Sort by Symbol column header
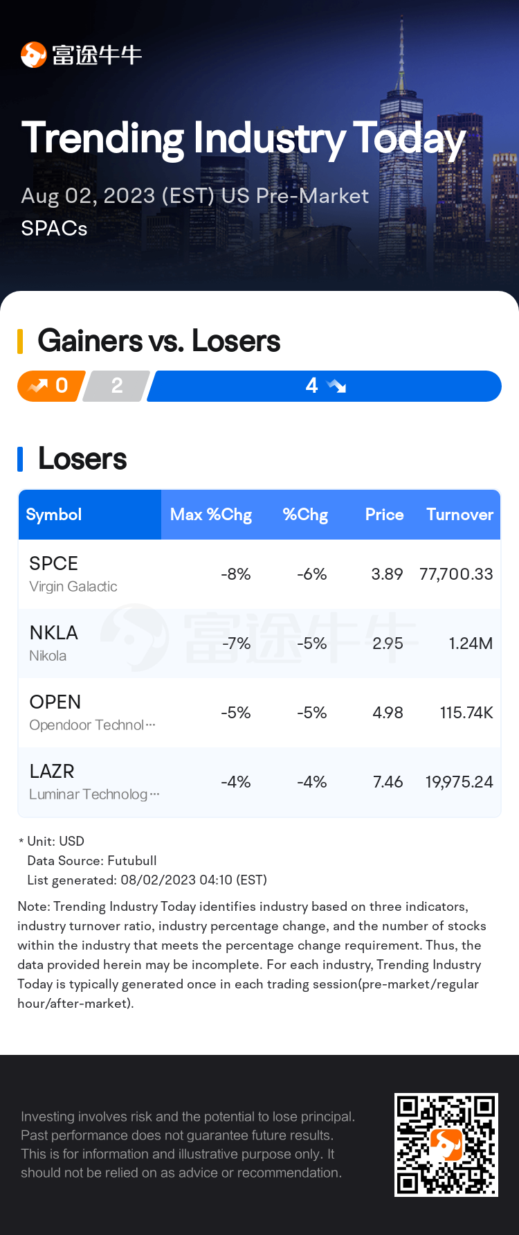The height and width of the screenshot is (1235, 519). point(54,515)
